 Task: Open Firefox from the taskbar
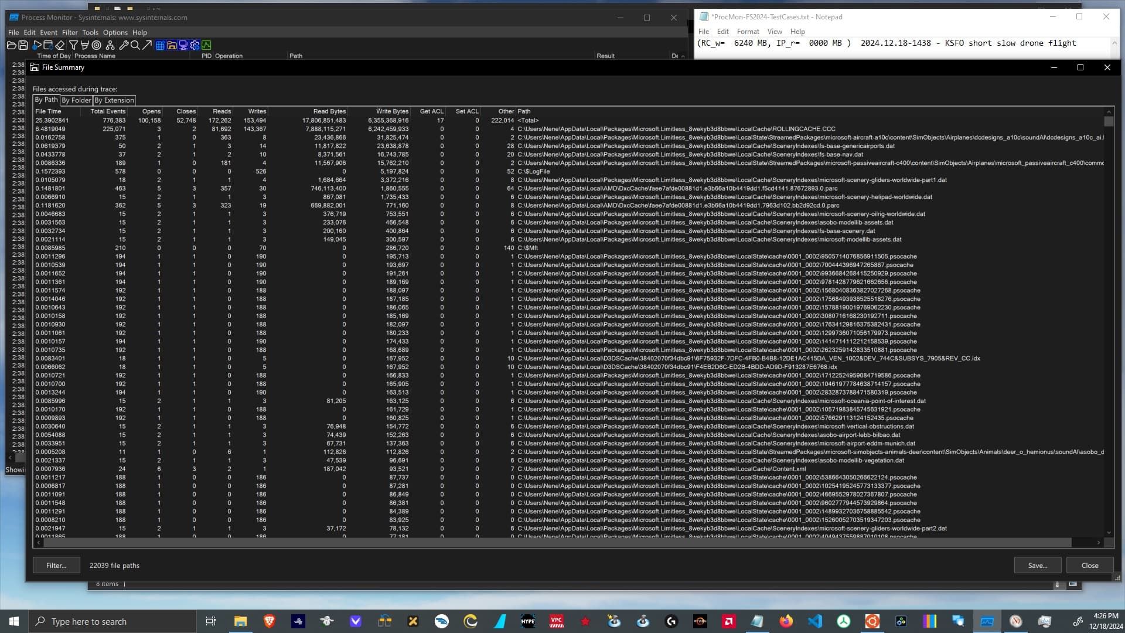(786, 621)
